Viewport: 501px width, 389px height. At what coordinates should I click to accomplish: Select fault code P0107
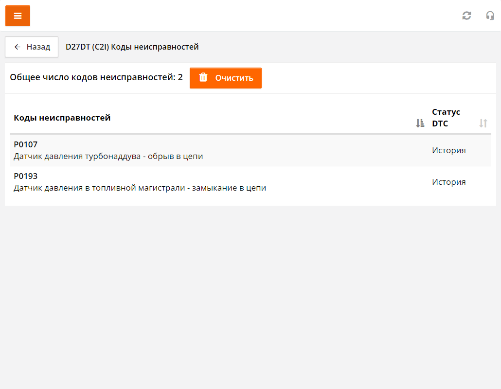click(26, 144)
